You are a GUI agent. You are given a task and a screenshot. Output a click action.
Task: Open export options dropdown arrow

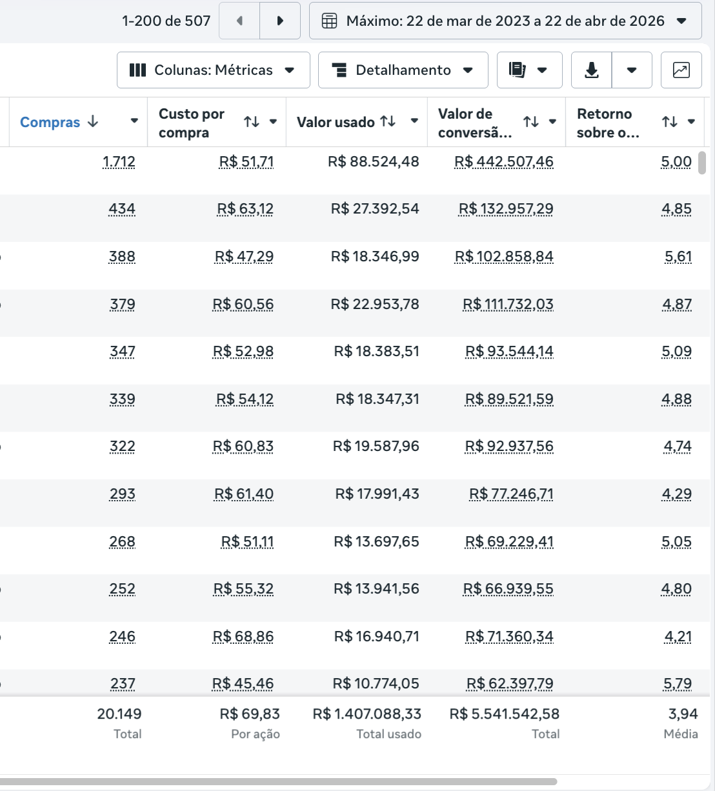[x=632, y=70]
